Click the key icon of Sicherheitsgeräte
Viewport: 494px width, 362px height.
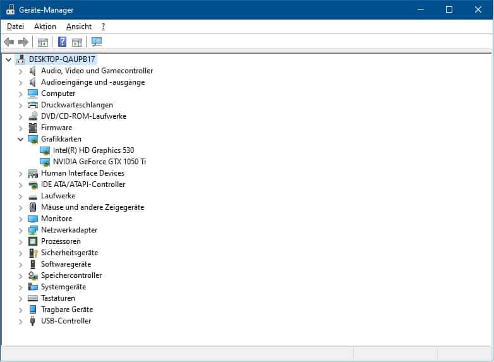(33, 253)
